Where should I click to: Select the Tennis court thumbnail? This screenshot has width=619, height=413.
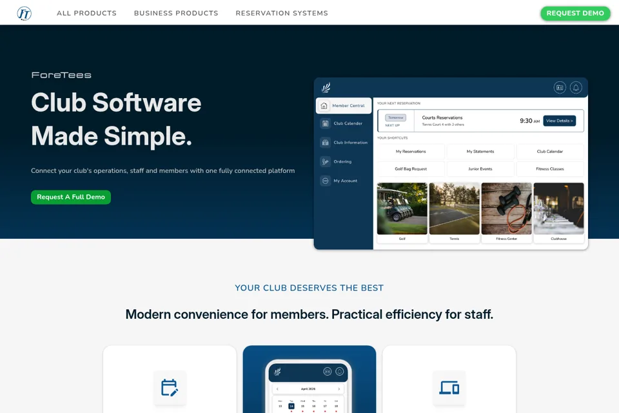(455, 208)
